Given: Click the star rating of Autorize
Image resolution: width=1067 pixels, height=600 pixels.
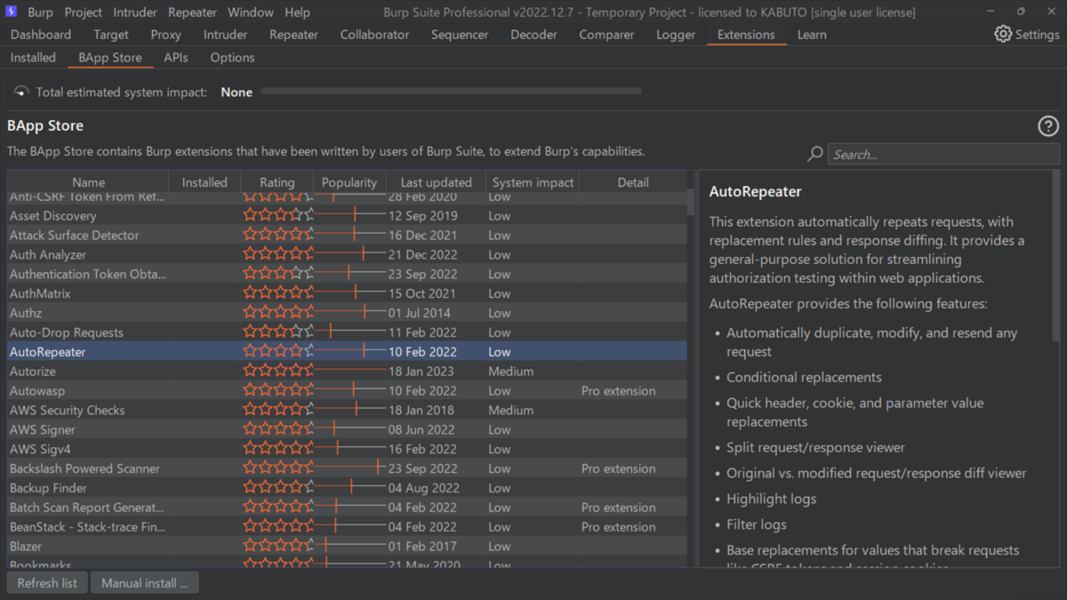Looking at the screenshot, I should pyautogui.click(x=278, y=371).
